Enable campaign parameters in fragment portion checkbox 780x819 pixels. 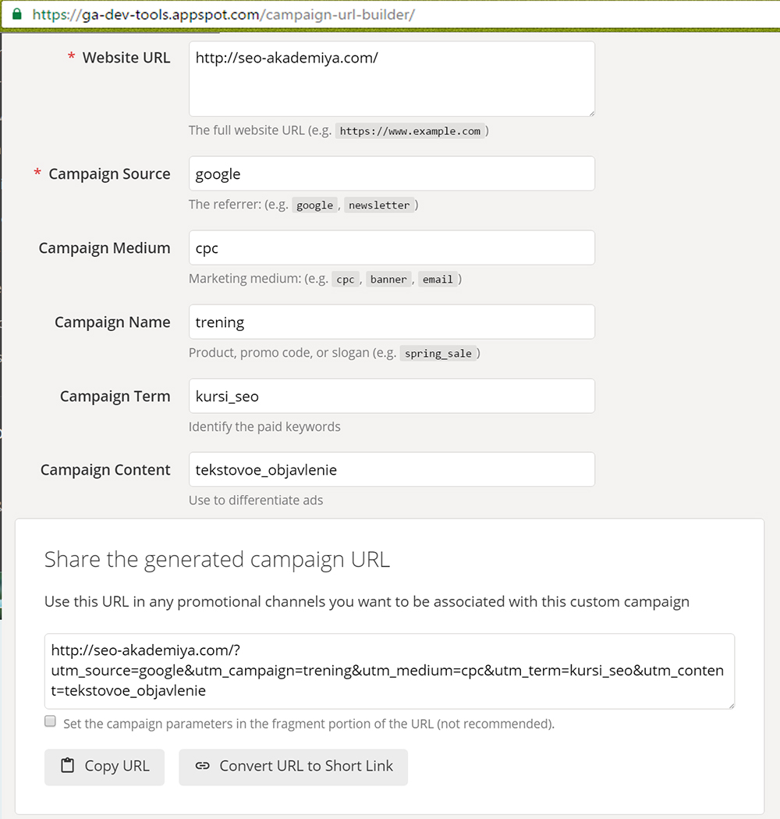point(50,721)
